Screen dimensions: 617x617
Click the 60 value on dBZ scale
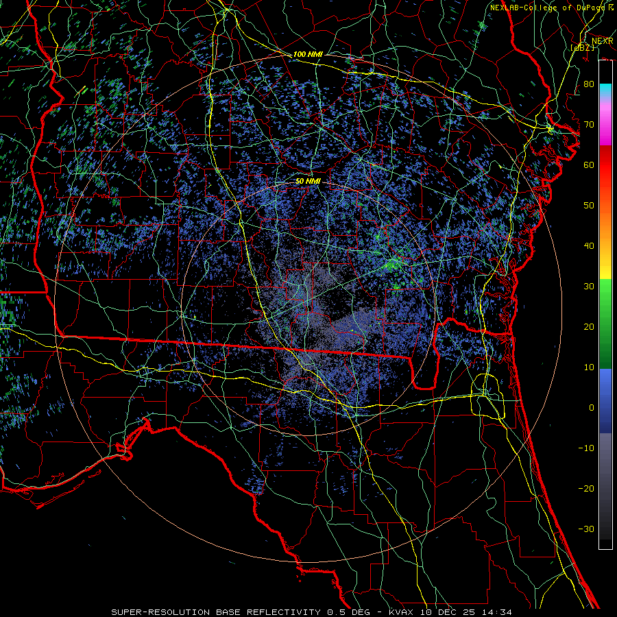(x=589, y=165)
